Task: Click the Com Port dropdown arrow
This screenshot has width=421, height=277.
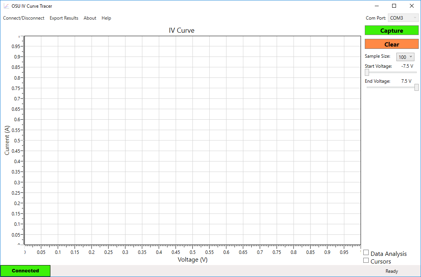Action: point(415,18)
